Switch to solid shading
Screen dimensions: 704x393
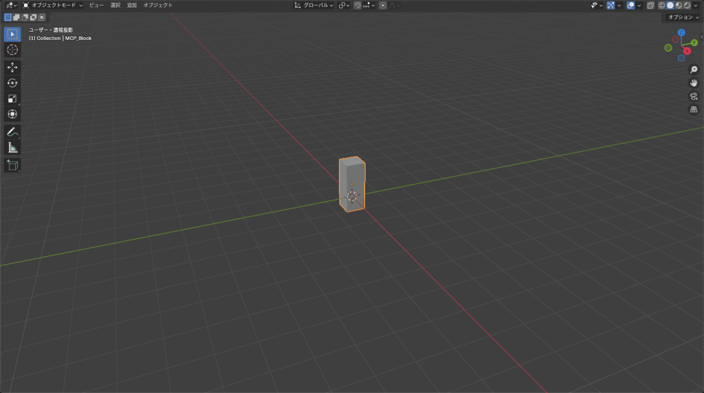click(x=670, y=5)
